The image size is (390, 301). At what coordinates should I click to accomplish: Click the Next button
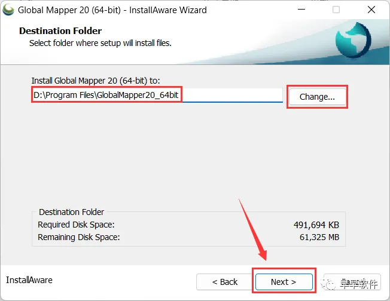click(284, 282)
